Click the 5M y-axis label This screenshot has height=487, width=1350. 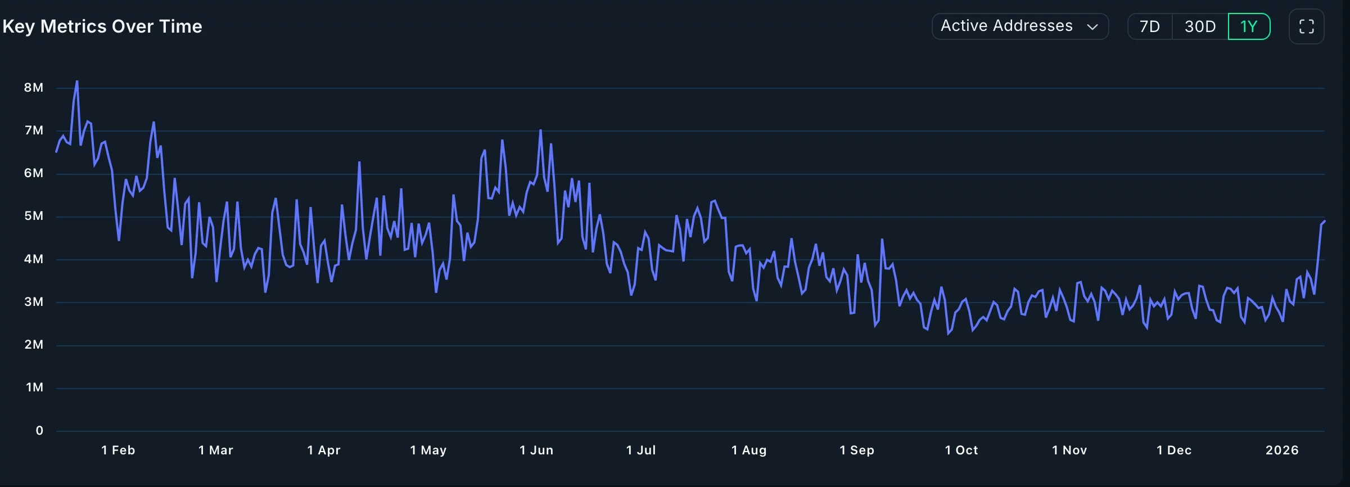[x=34, y=216]
